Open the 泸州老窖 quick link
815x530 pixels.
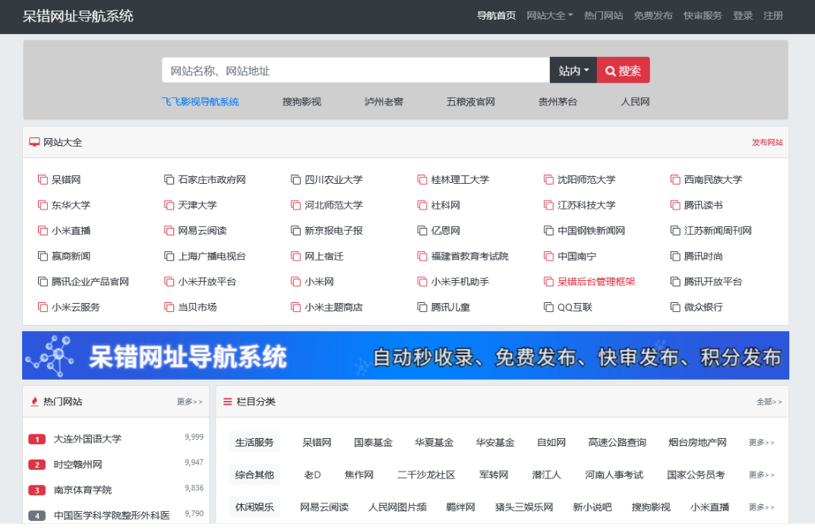tap(384, 102)
